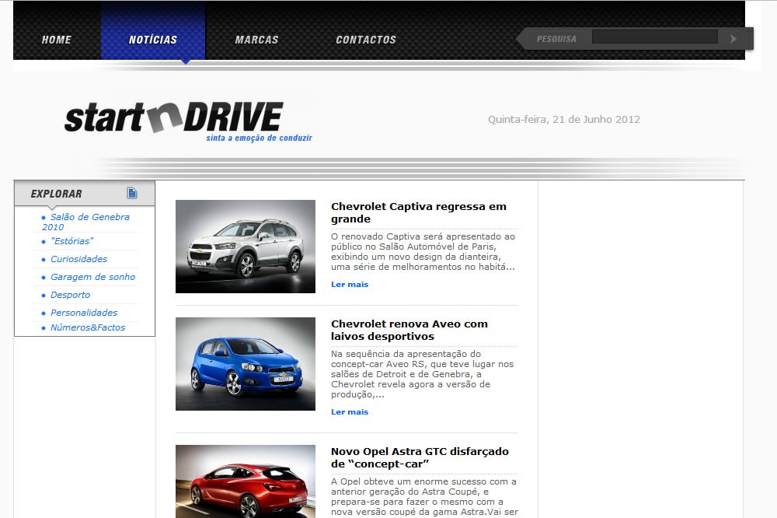
Task: Open headline "Chevrolet Captiva regressa em grande"
Action: coord(419,213)
